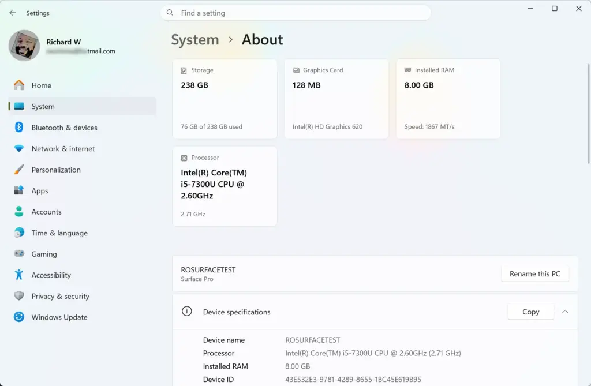The width and height of the screenshot is (591, 386).
Task: Click the Storage card drive icon
Action: [x=184, y=70]
